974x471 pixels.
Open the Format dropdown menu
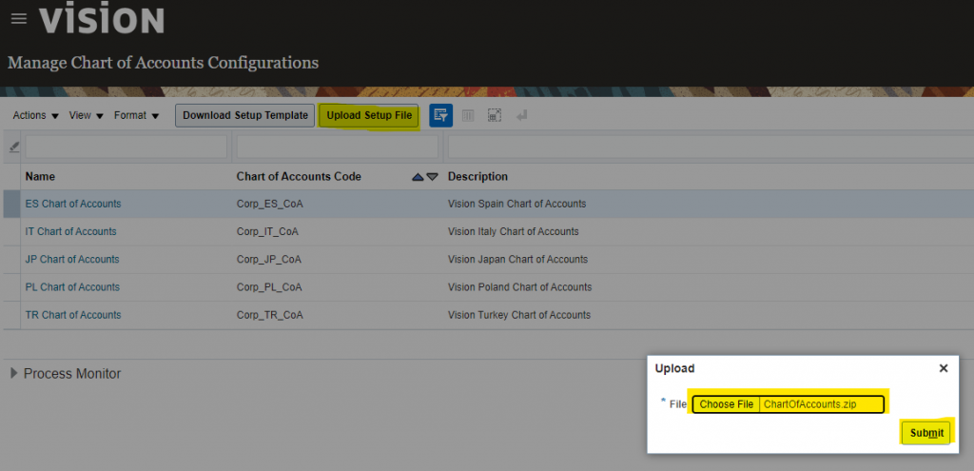pos(136,115)
